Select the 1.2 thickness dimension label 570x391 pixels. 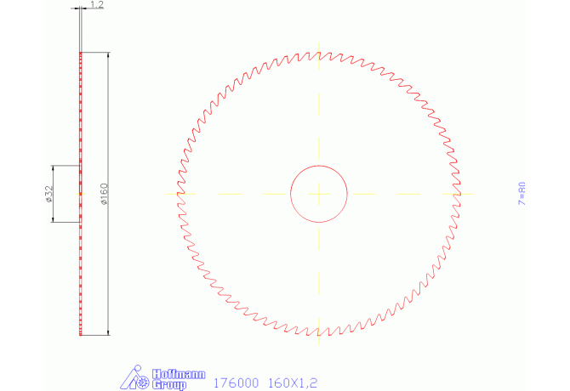pyautogui.click(x=96, y=5)
